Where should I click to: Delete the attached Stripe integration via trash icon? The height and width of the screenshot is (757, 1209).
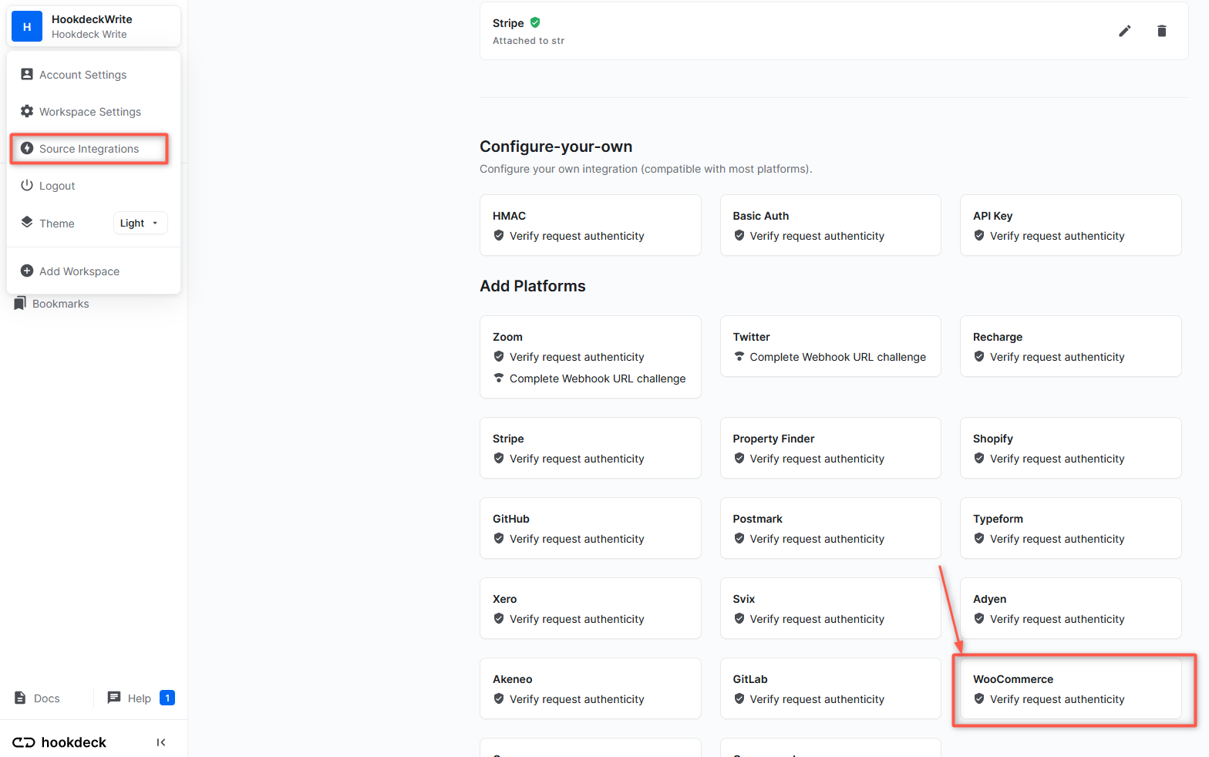[1162, 31]
